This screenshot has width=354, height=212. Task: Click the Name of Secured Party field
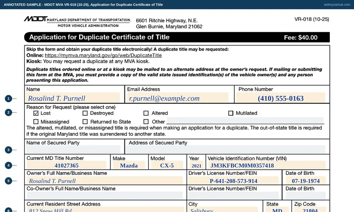tap(74, 149)
